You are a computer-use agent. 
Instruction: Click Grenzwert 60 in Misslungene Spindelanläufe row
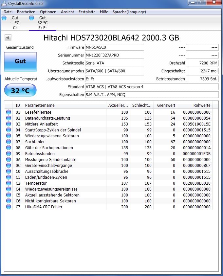(x=173, y=159)
